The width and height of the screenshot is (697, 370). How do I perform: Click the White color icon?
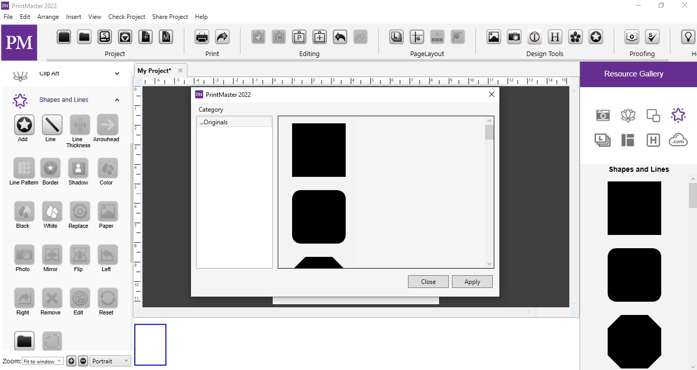[52, 211]
